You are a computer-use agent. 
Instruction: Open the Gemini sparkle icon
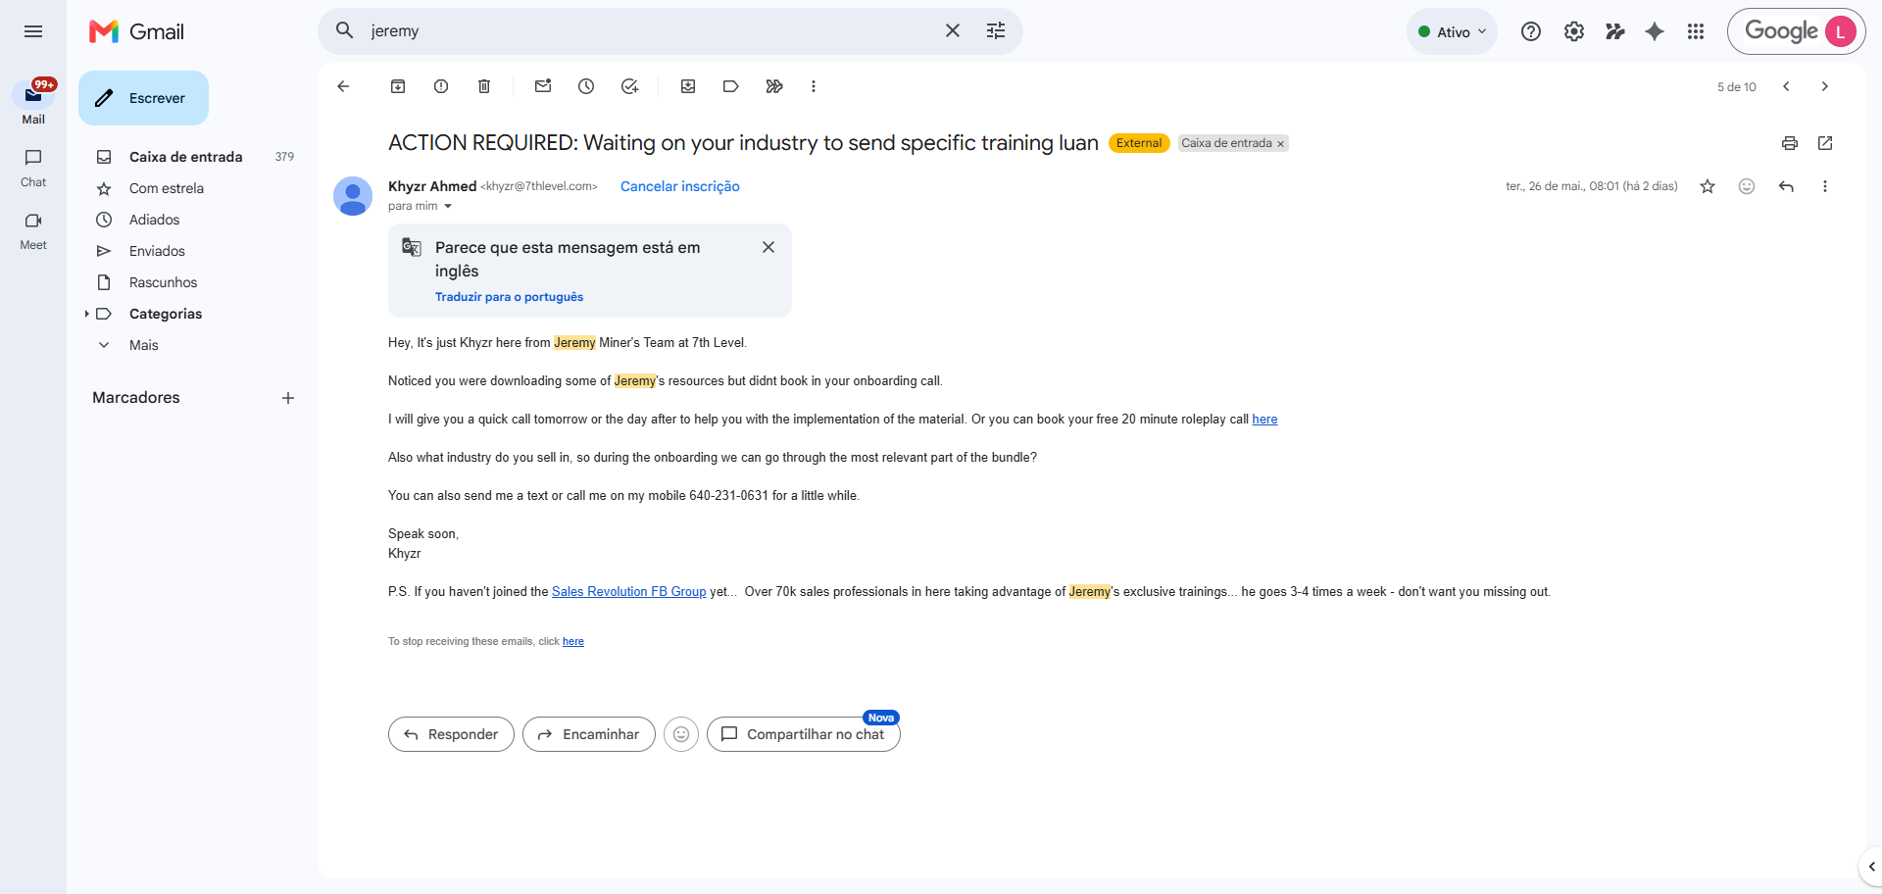pos(1655,31)
